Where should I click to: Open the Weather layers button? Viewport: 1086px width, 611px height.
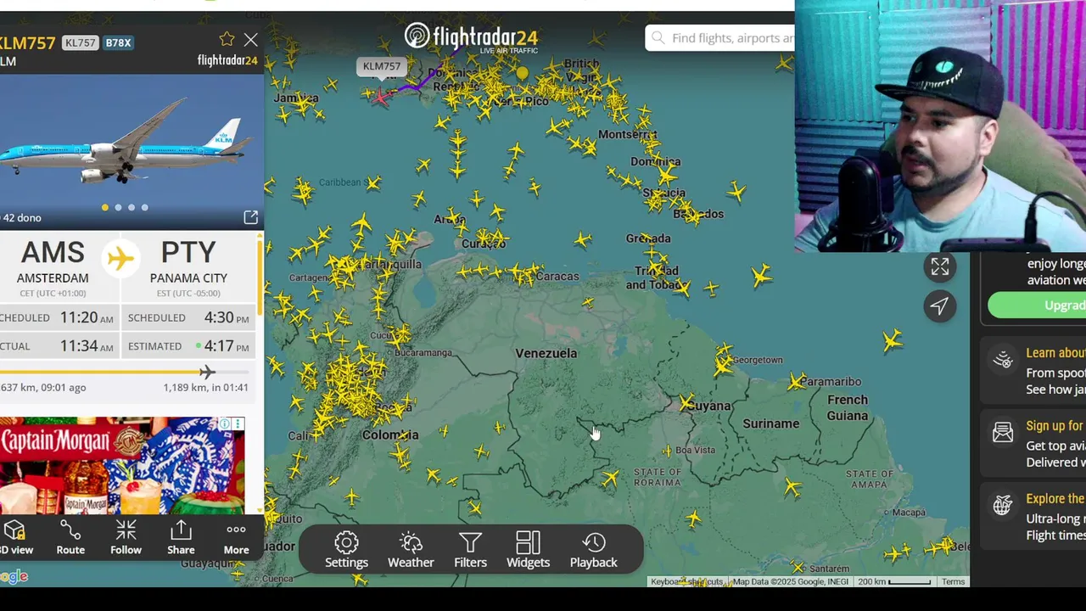coord(411,550)
